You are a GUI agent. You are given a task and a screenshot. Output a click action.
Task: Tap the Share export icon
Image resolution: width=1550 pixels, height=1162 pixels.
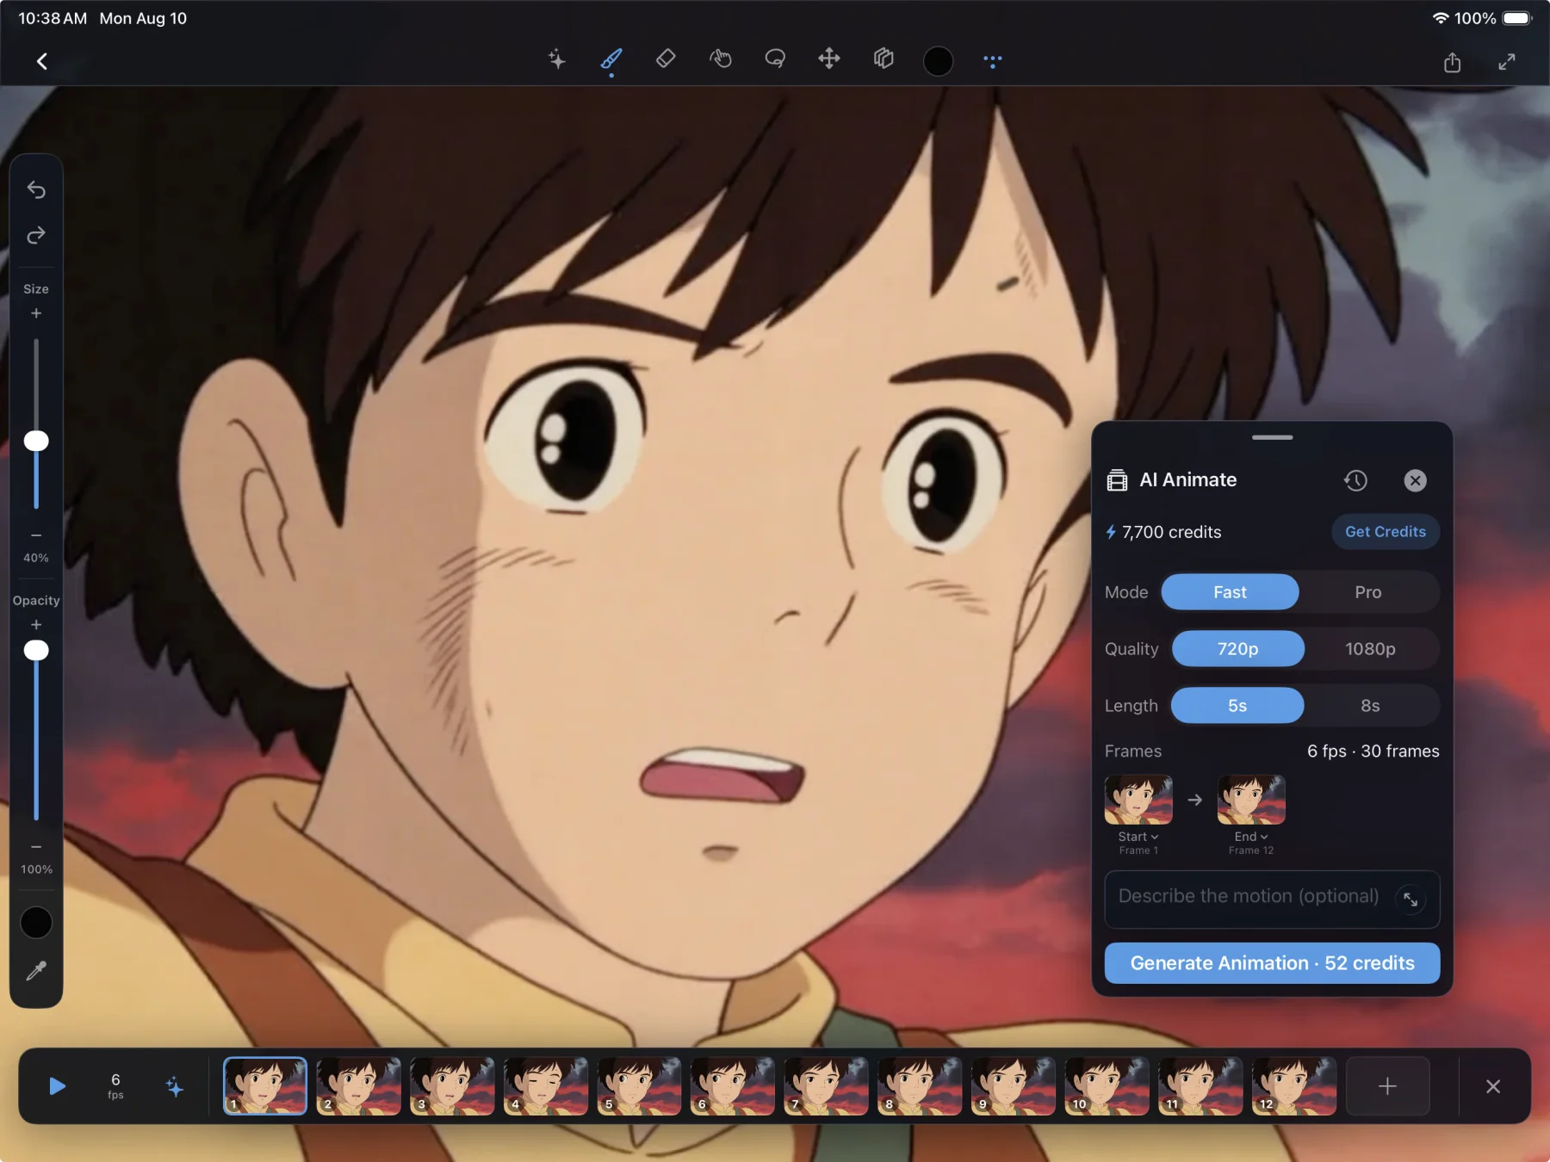coord(1453,62)
